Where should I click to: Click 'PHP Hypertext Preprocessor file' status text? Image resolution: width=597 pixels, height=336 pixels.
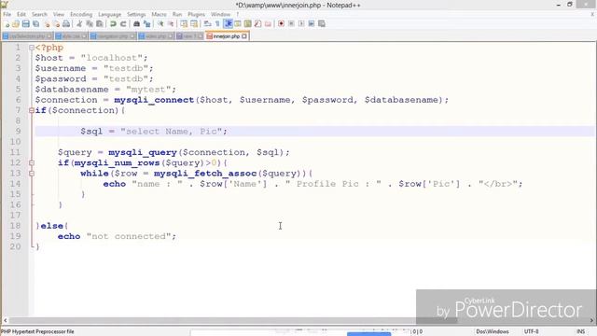click(37, 331)
